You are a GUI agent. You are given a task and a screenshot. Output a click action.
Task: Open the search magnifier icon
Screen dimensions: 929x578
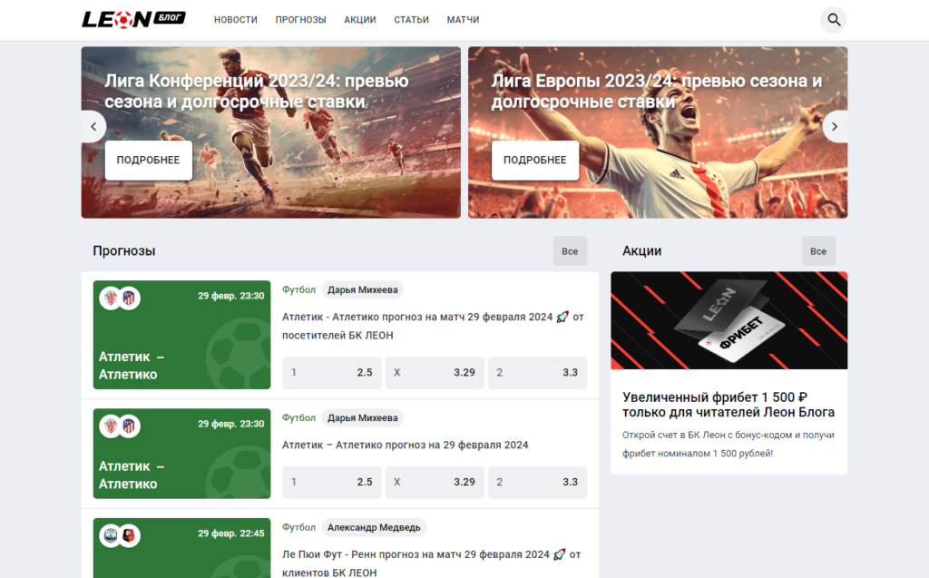coord(834,20)
